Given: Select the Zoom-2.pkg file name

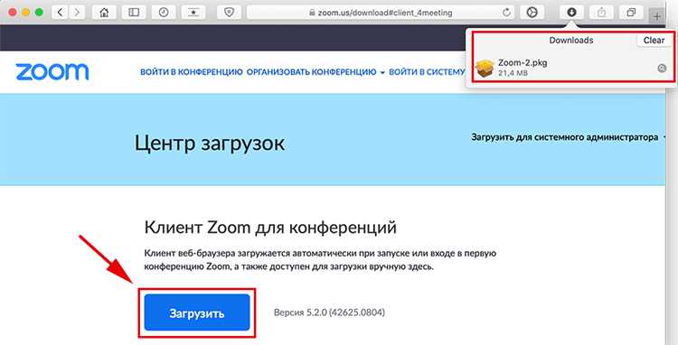Looking at the screenshot, I should coord(523,63).
